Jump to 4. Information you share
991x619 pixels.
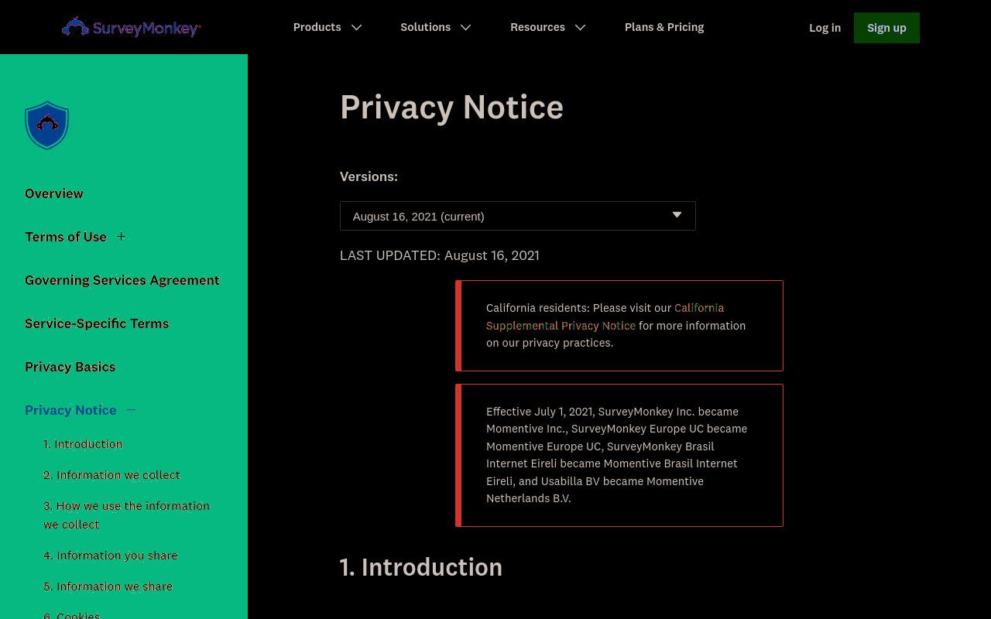[x=111, y=556]
